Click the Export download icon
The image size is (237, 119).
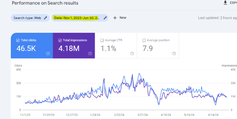[x=225, y=3]
